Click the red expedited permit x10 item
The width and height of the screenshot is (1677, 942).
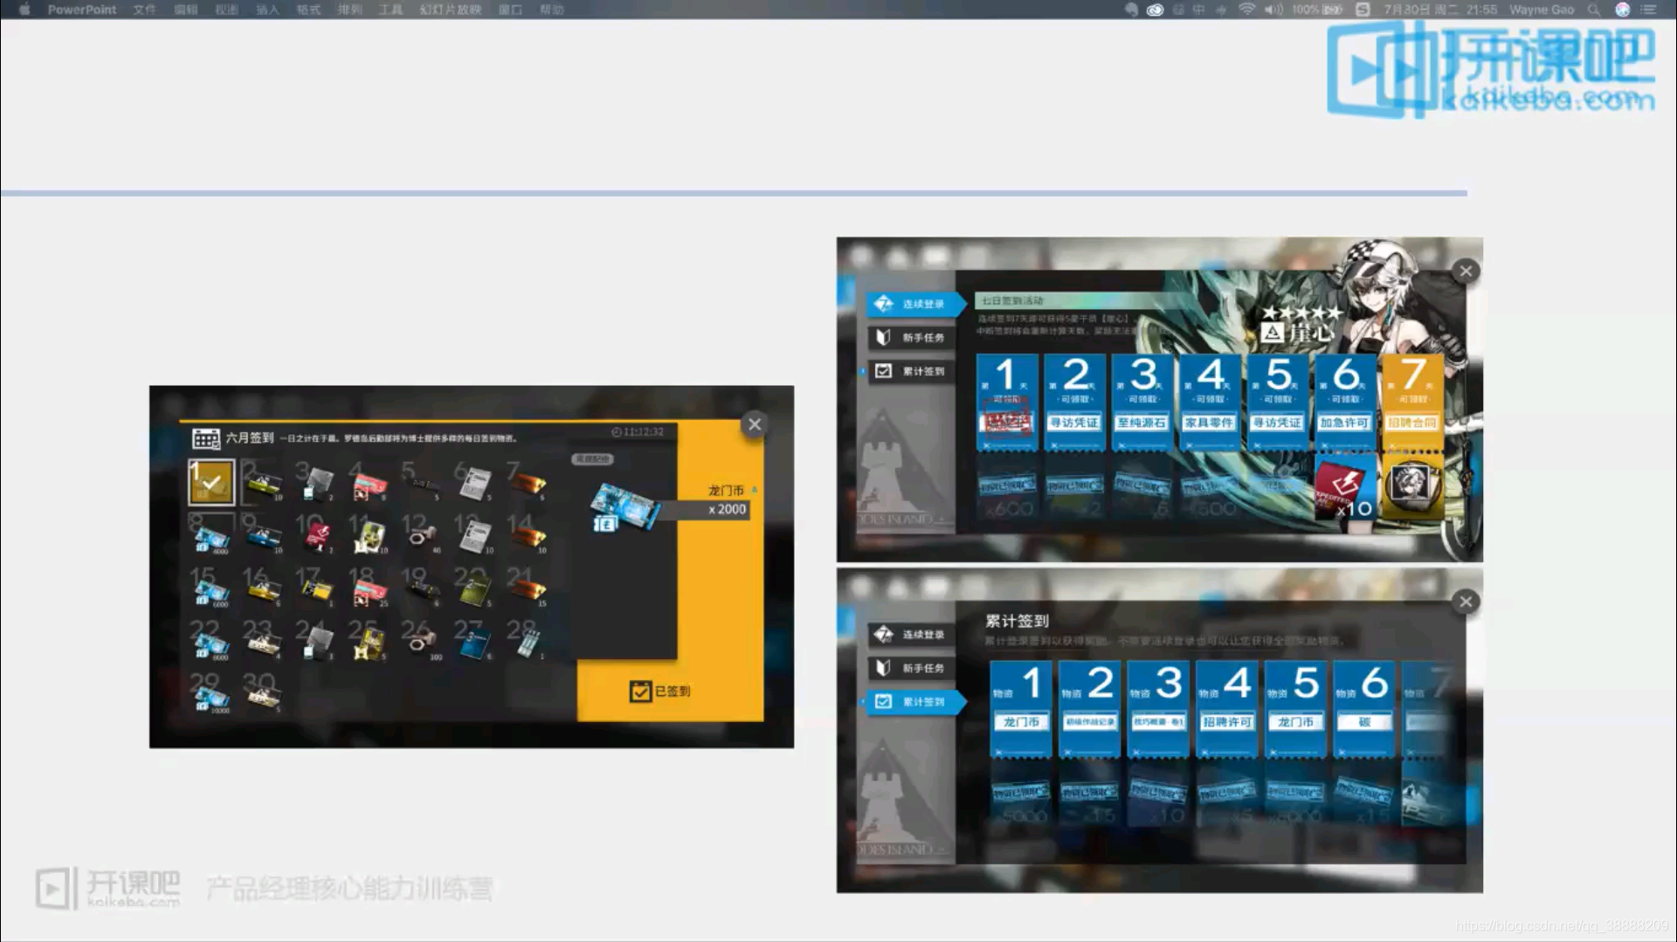tap(1345, 489)
